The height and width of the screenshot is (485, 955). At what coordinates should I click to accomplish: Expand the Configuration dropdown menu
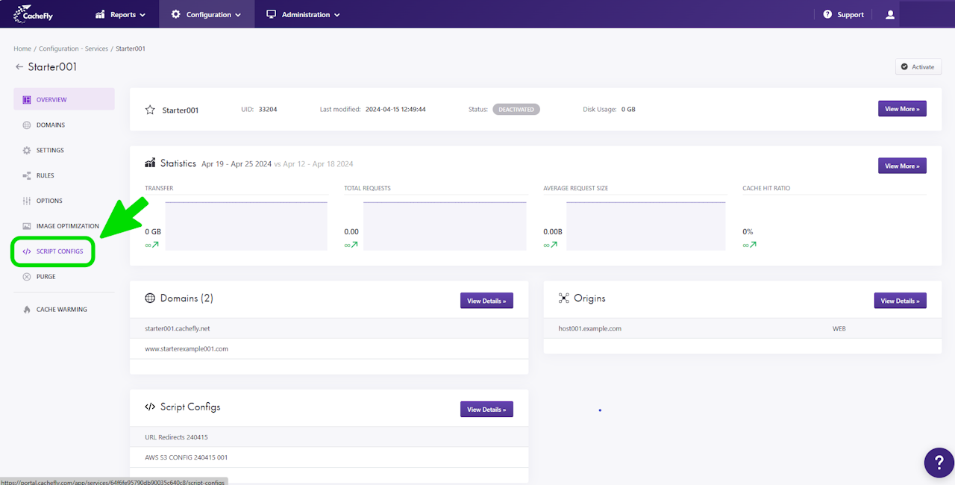(x=206, y=14)
